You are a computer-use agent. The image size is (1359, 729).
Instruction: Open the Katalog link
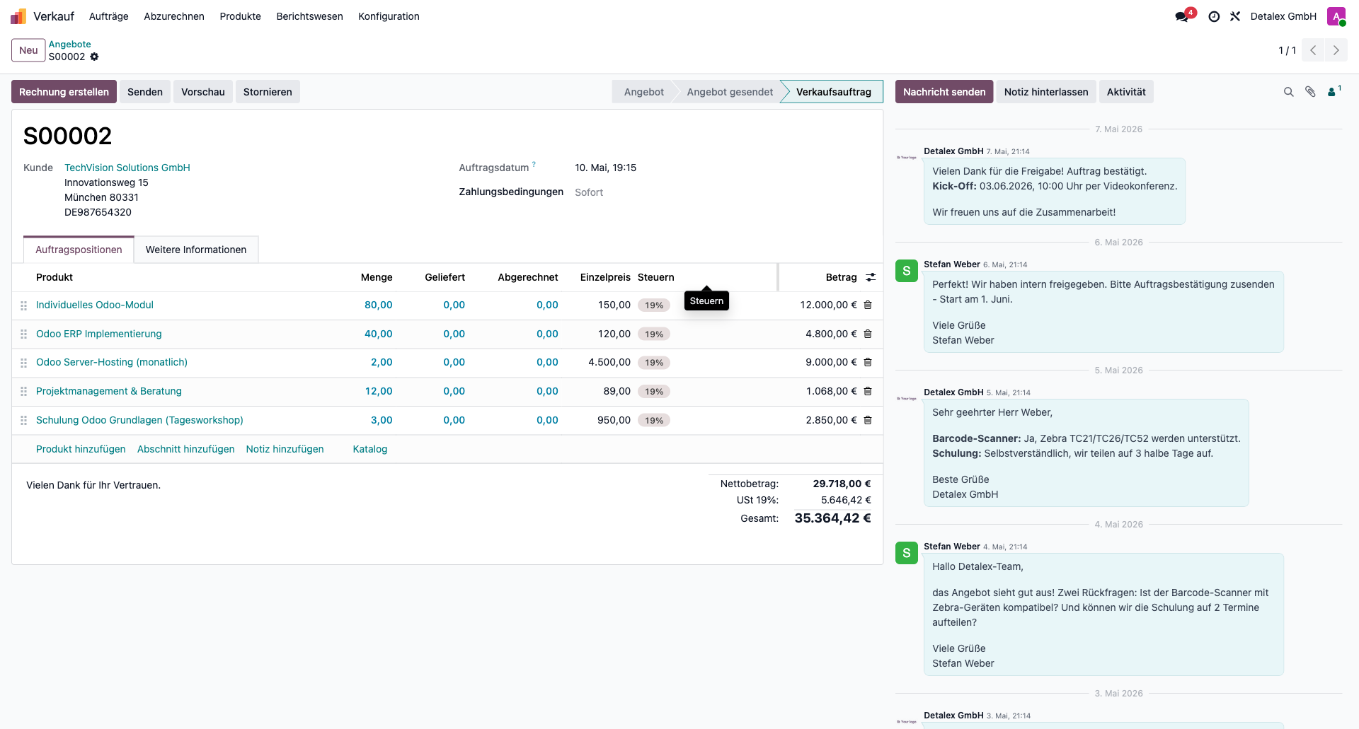point(370,449)
